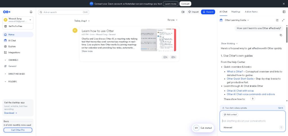Image resolution: width=288 pixels, height=136 pixels.
Task: Open new chat compose icon
Action: point(277,20)
